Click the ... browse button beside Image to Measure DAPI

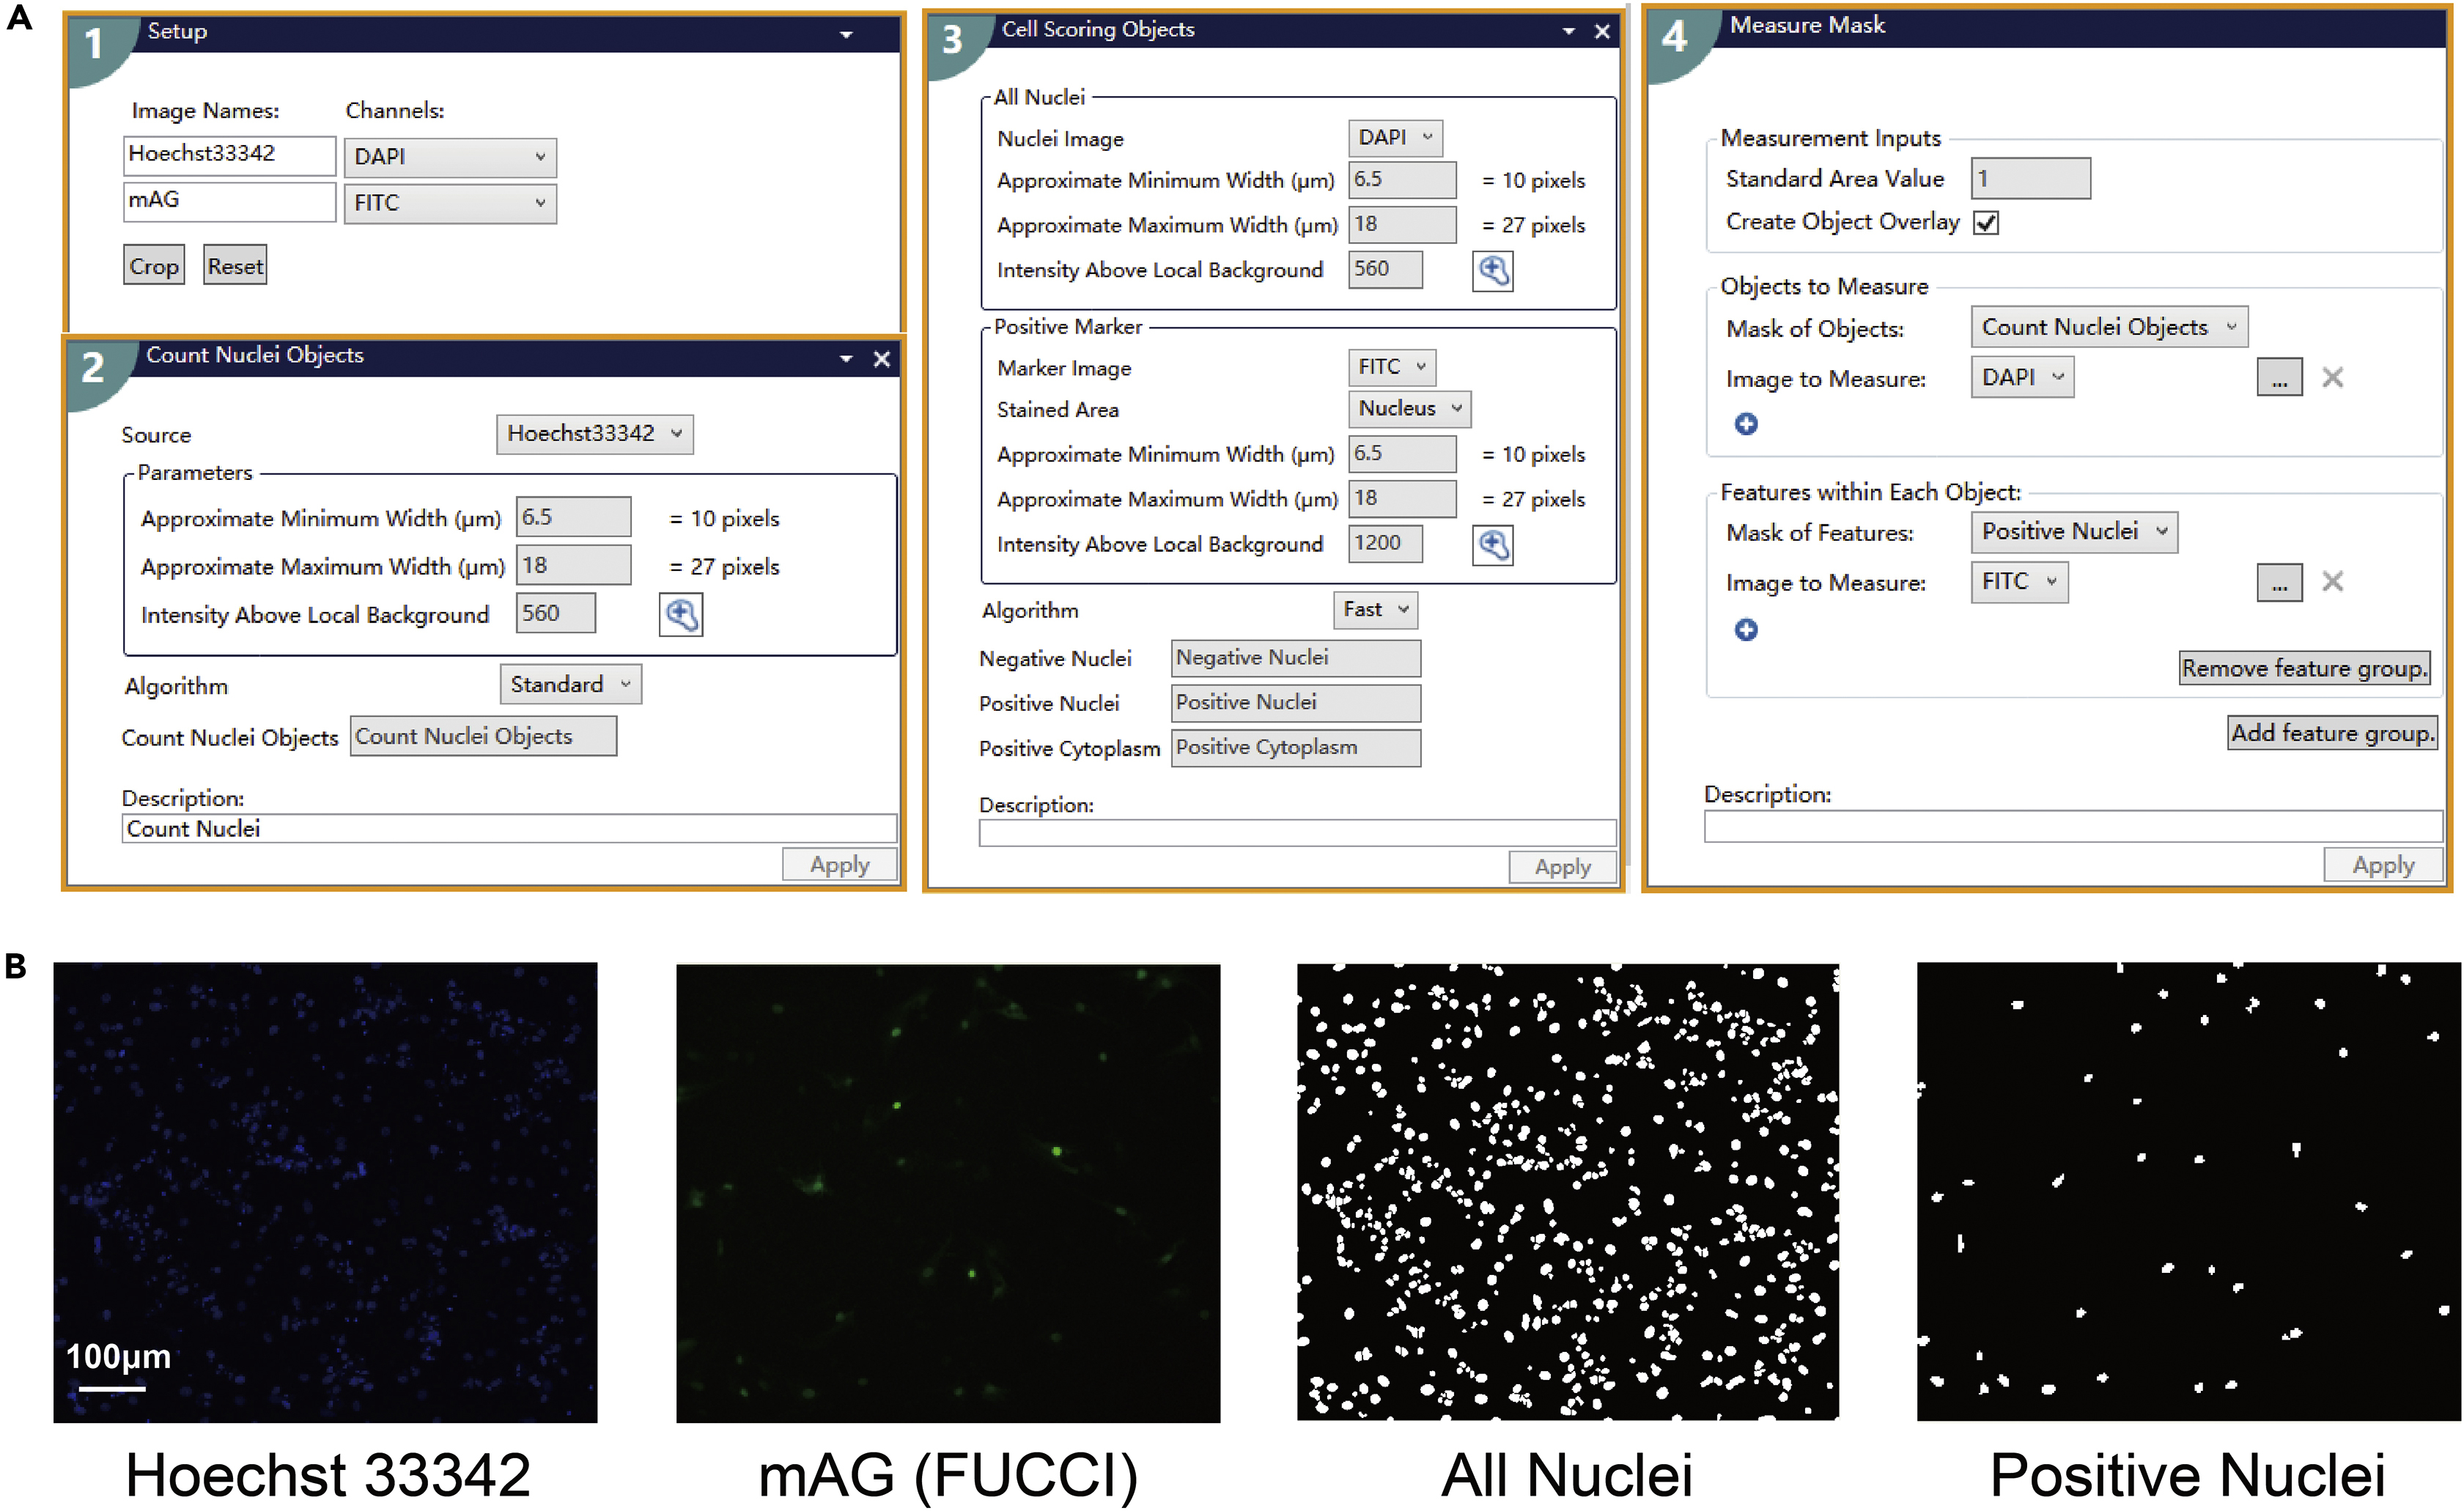pyautogui.click(x=2279, y=377)
